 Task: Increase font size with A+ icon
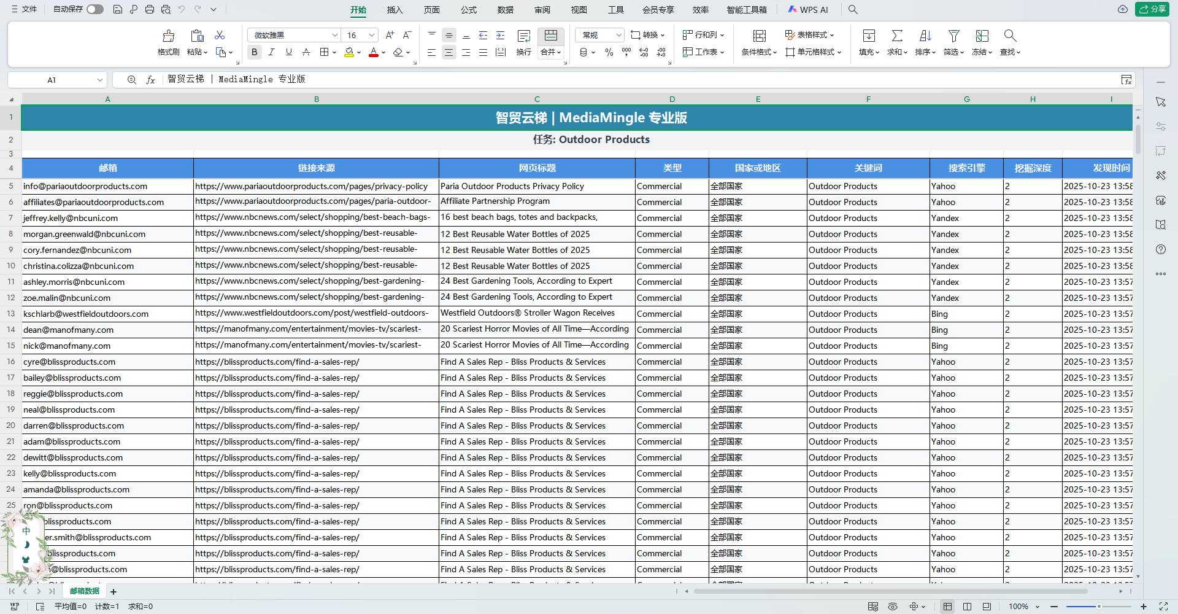[x=390, y=35]
